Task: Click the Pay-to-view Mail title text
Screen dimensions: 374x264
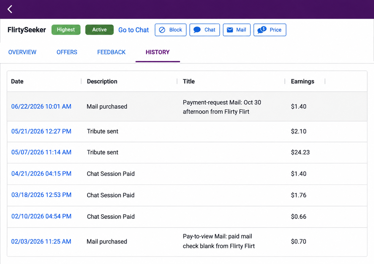Action: point(219,241)
